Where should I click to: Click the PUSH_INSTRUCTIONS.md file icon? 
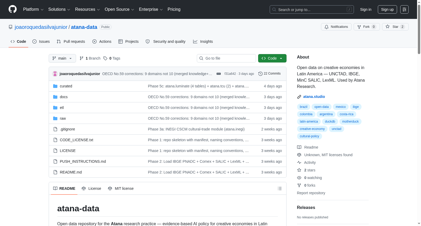[x=55, y=161]
